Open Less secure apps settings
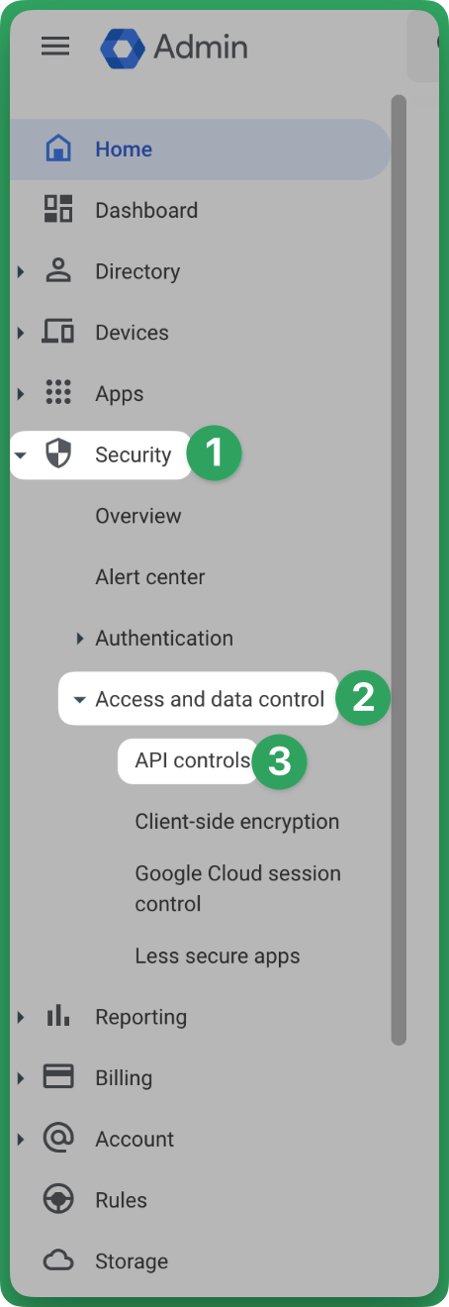Screen dimensions: 449x1307 [x=218, y=956]
